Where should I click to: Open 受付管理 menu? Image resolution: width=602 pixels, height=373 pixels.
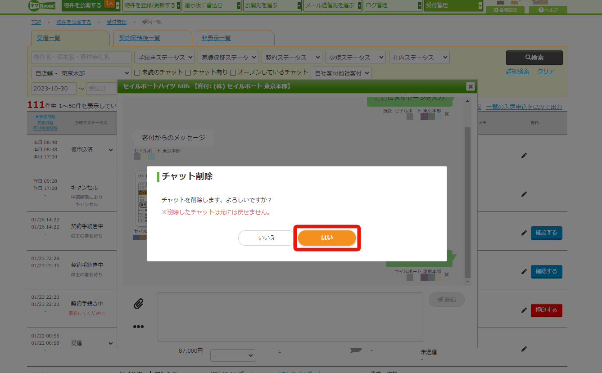click(x=453, y=5)
